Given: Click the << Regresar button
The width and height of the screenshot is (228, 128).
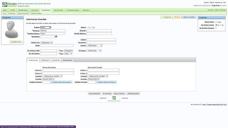Looking at the screenshot, I should tap(166, 17).
